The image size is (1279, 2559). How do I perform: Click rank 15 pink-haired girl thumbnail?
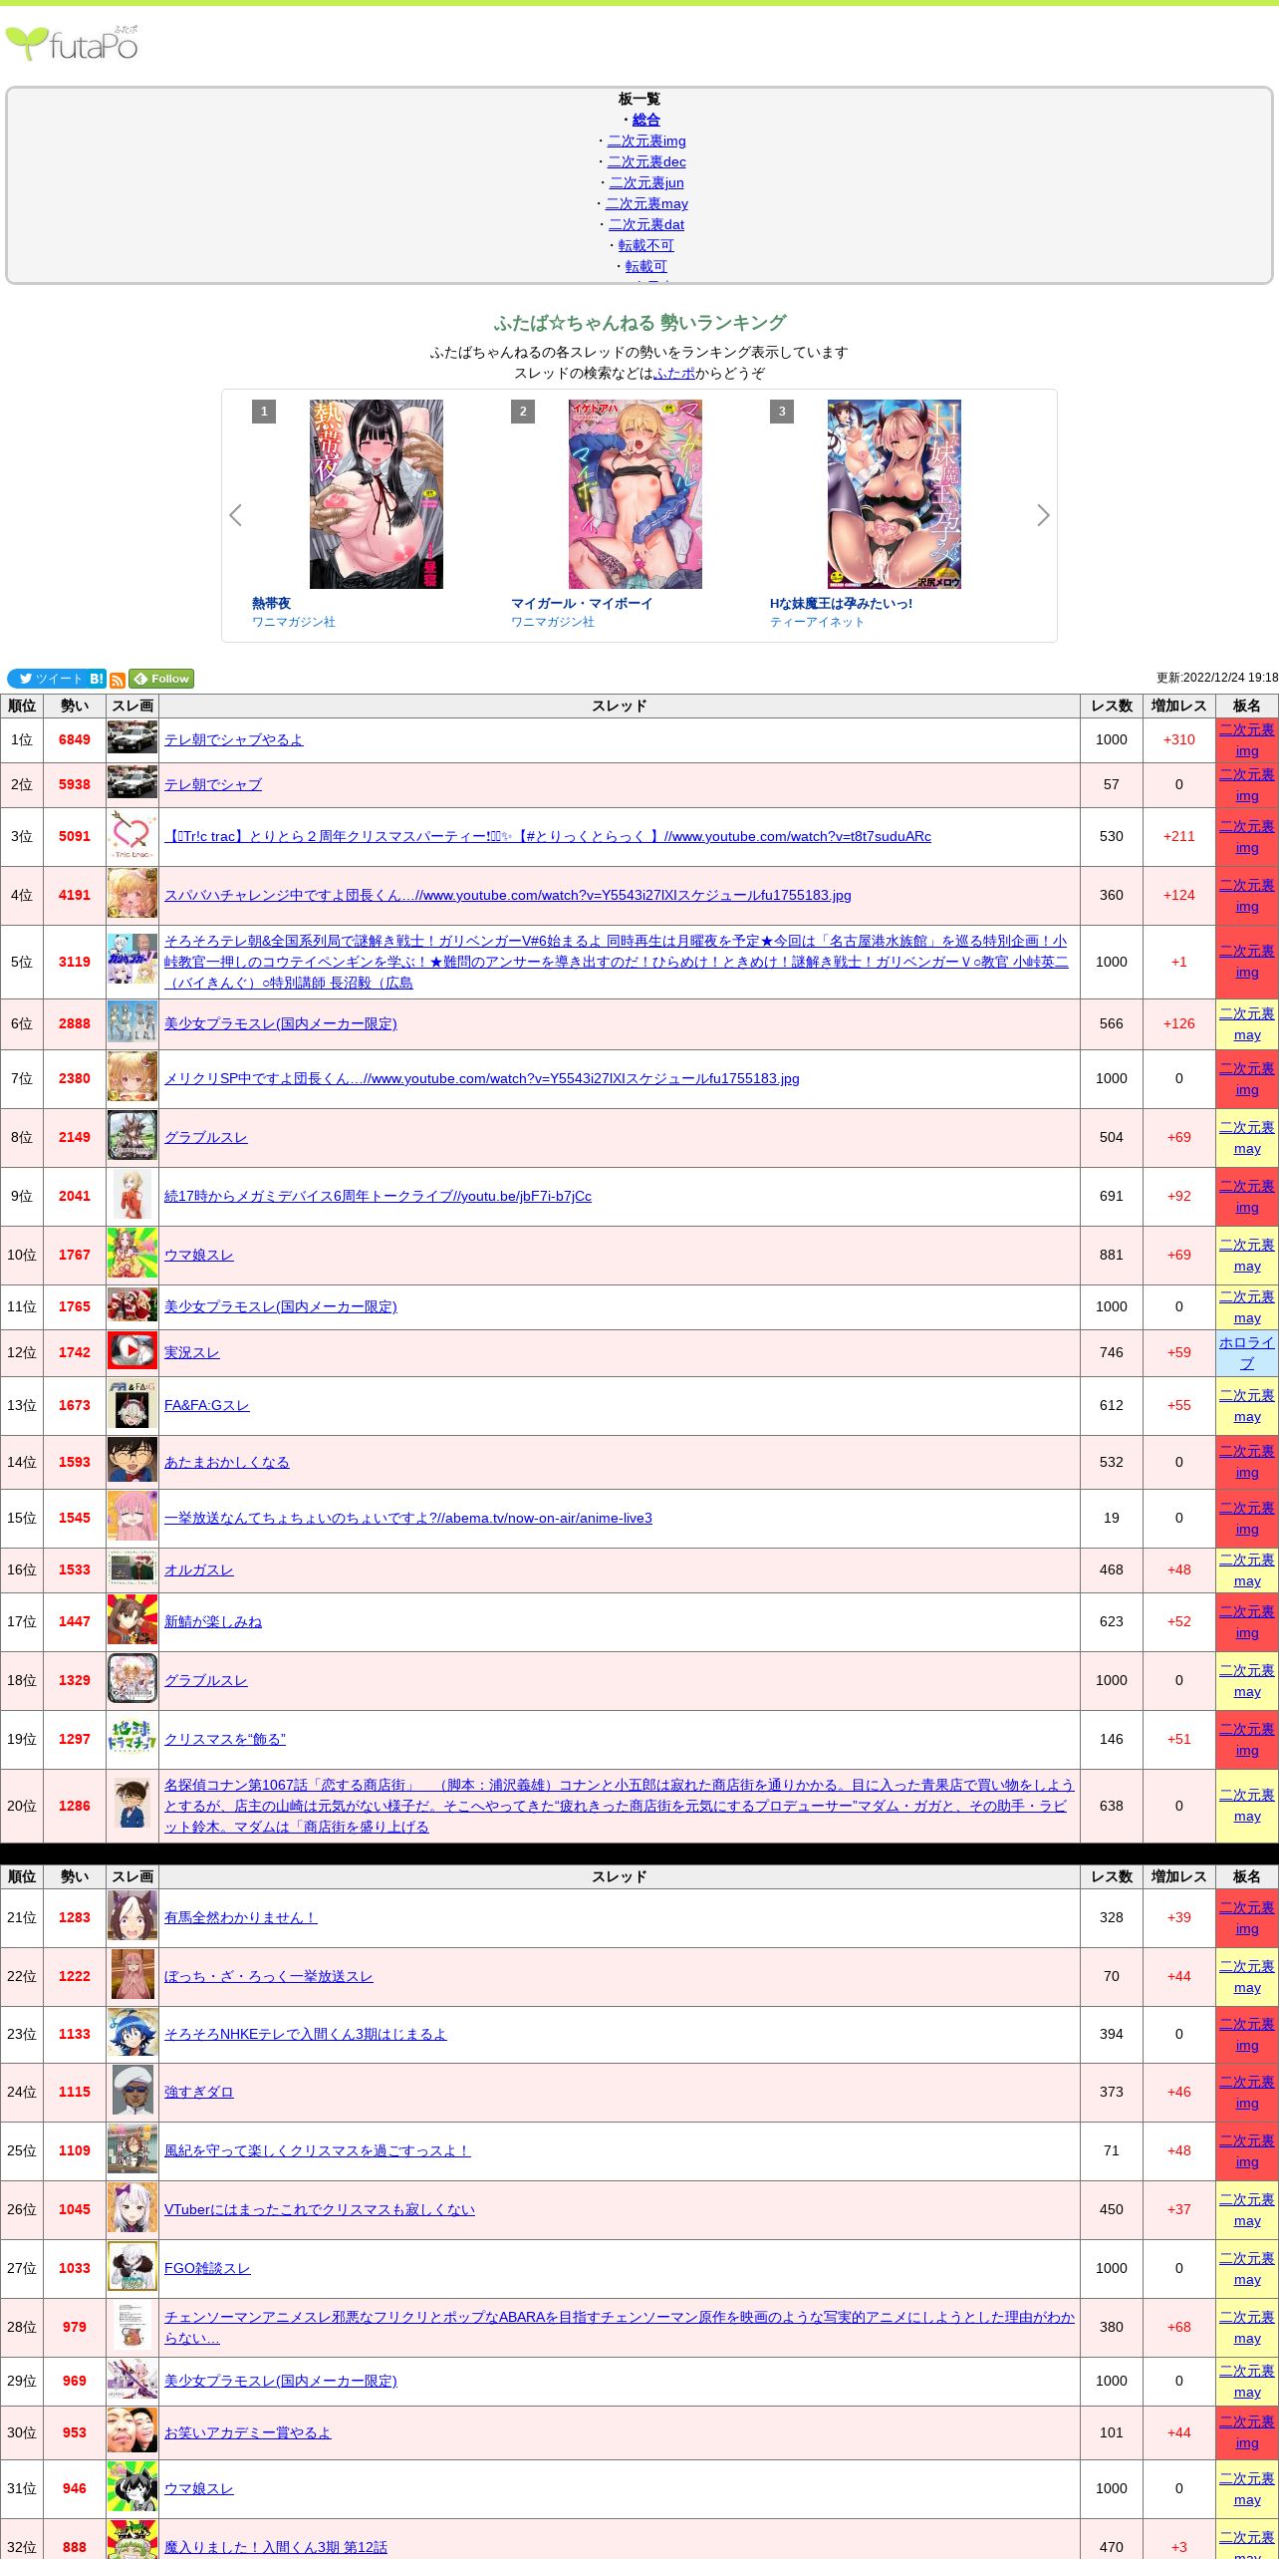click(132, 1518)
